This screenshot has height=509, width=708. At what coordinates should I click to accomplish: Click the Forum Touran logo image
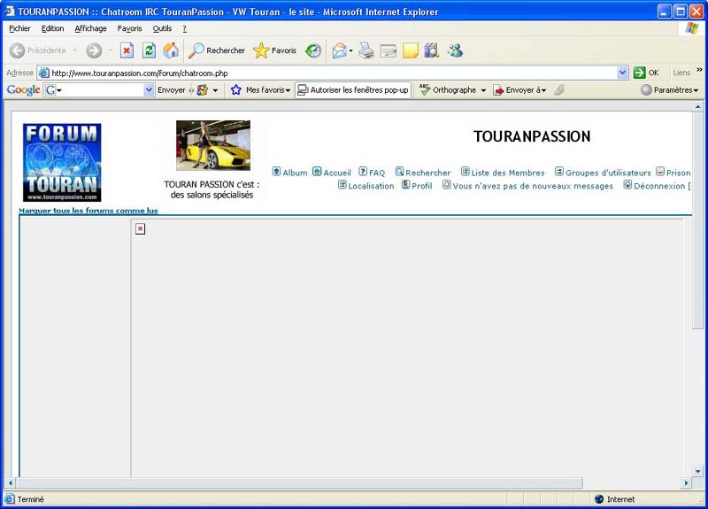click(x=62, y=163)
